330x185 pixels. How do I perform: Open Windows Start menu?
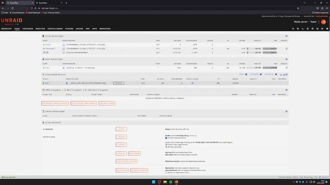pyautogui.click(x=154, y=182)
